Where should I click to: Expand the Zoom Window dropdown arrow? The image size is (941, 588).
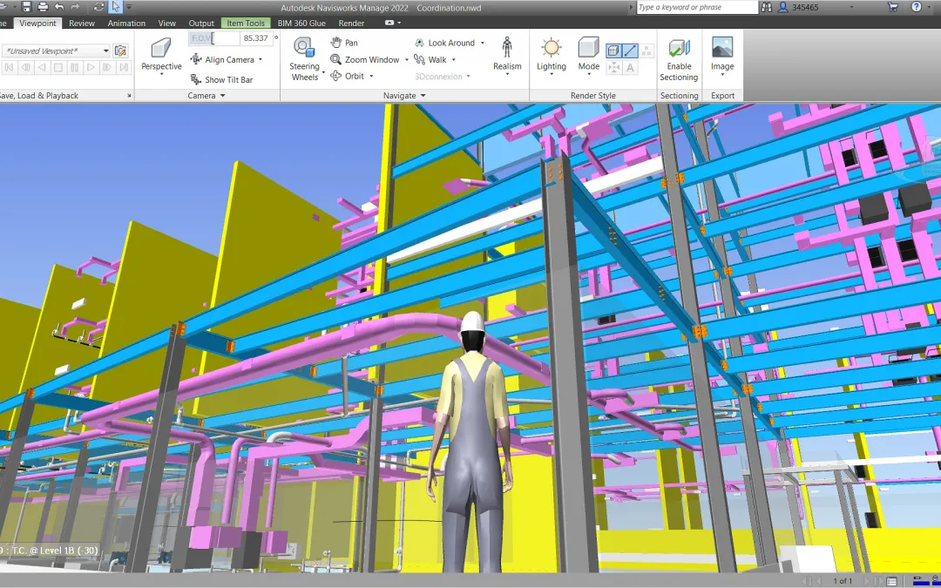click(406, 60)
